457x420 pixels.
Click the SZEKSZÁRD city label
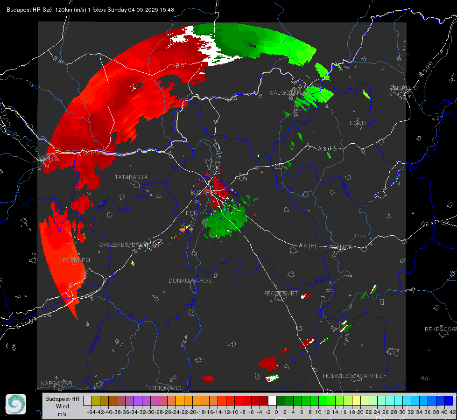click(x=165, y=388)
